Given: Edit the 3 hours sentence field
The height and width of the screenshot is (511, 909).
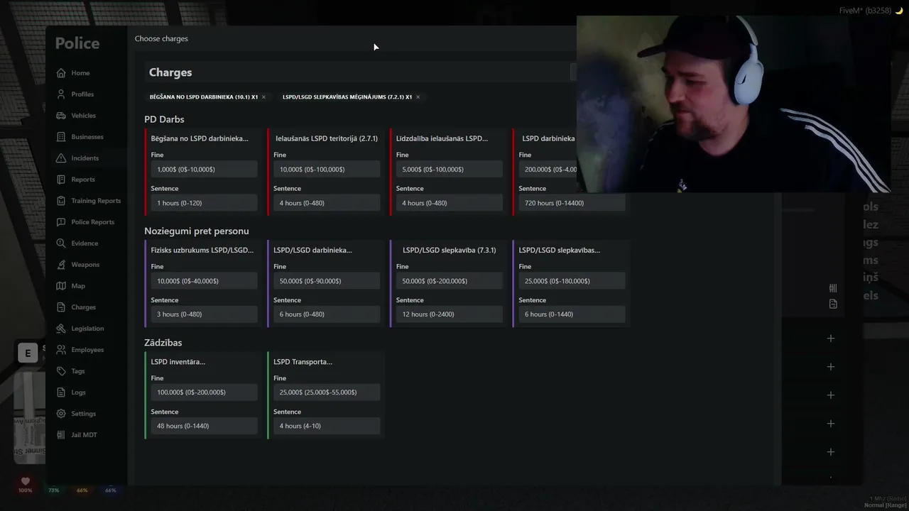Looking at the screenshot, I should point(204,314).
